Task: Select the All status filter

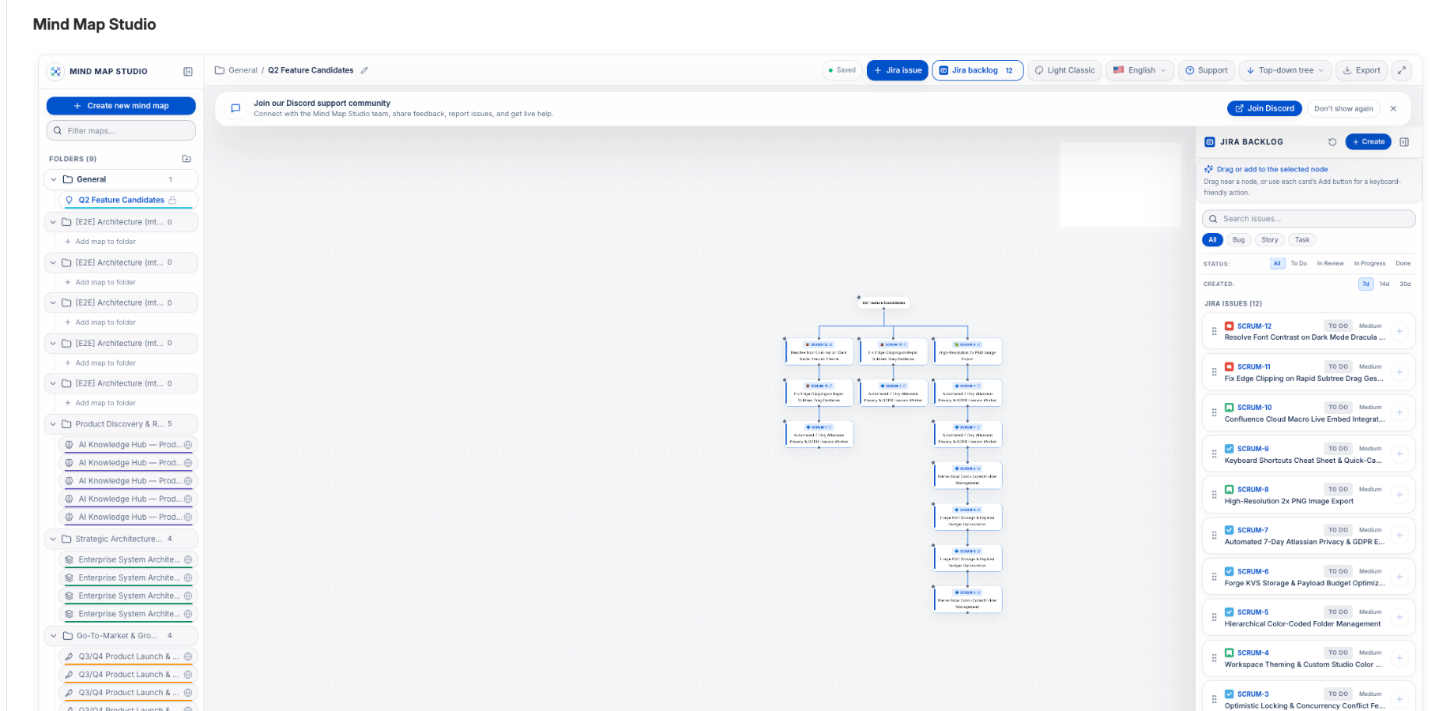Action: tap(1277, 264)
